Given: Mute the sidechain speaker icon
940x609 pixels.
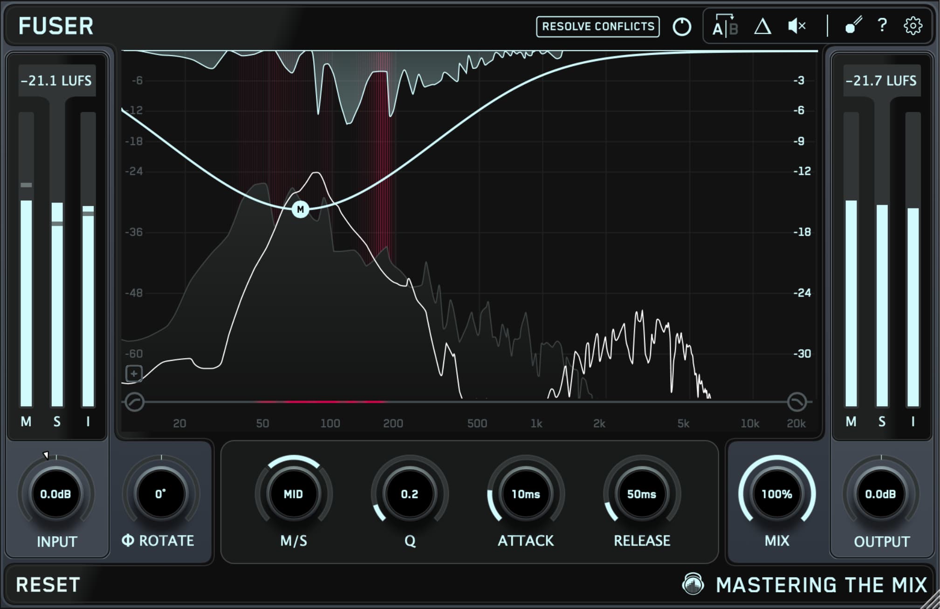Looking at the screenshot, I should tap(796, 26).
